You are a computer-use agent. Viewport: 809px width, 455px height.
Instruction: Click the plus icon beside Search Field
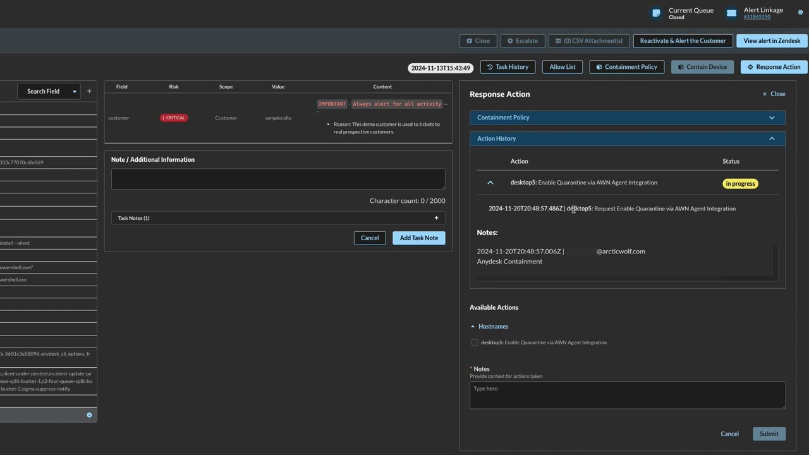[x=89, y=91]
